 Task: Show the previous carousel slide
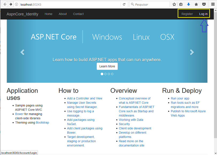click(x=22, y=52)
